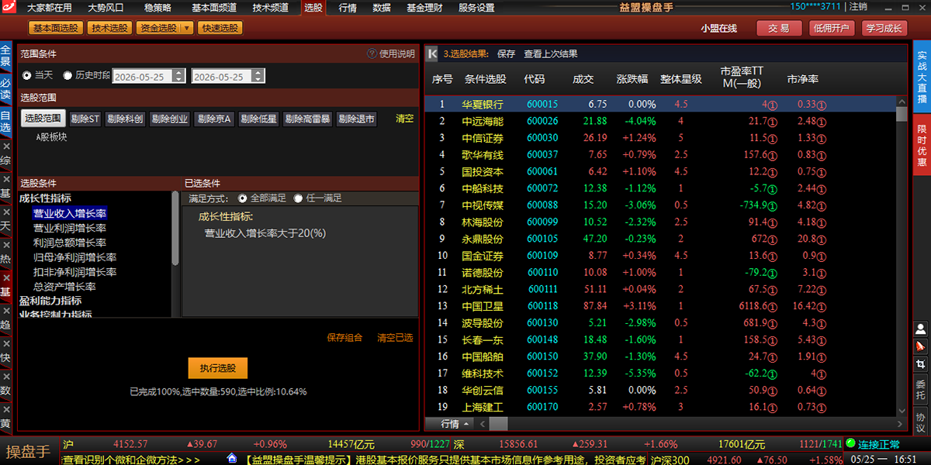Click the results horizontal scrollbar thumb

[498, 424]
